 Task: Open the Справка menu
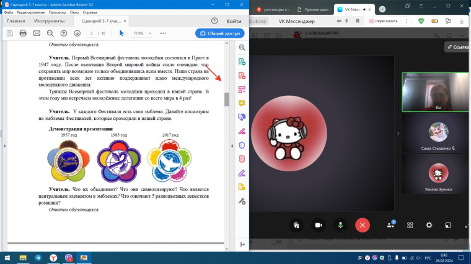90,12
